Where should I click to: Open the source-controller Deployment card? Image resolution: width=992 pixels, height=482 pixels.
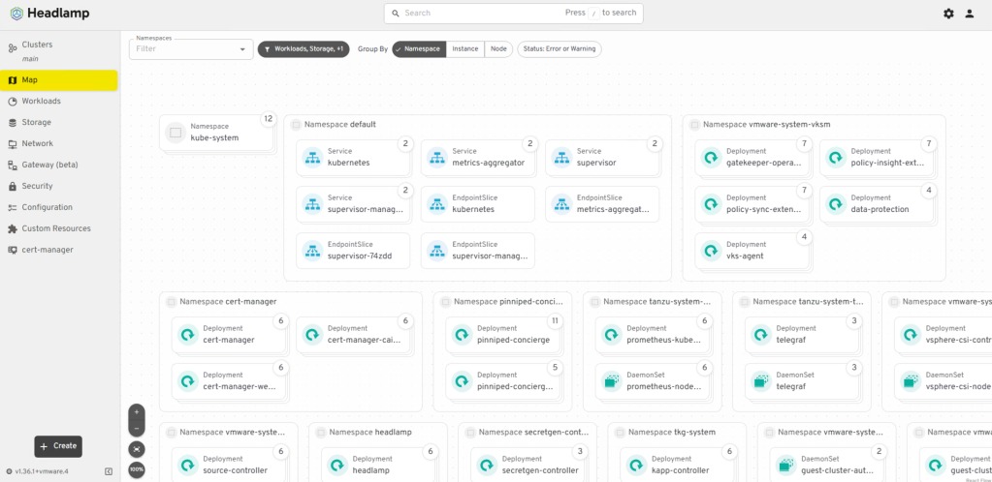tap(229, 465)
